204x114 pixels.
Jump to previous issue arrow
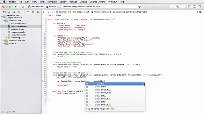click(x=198, y=12)
